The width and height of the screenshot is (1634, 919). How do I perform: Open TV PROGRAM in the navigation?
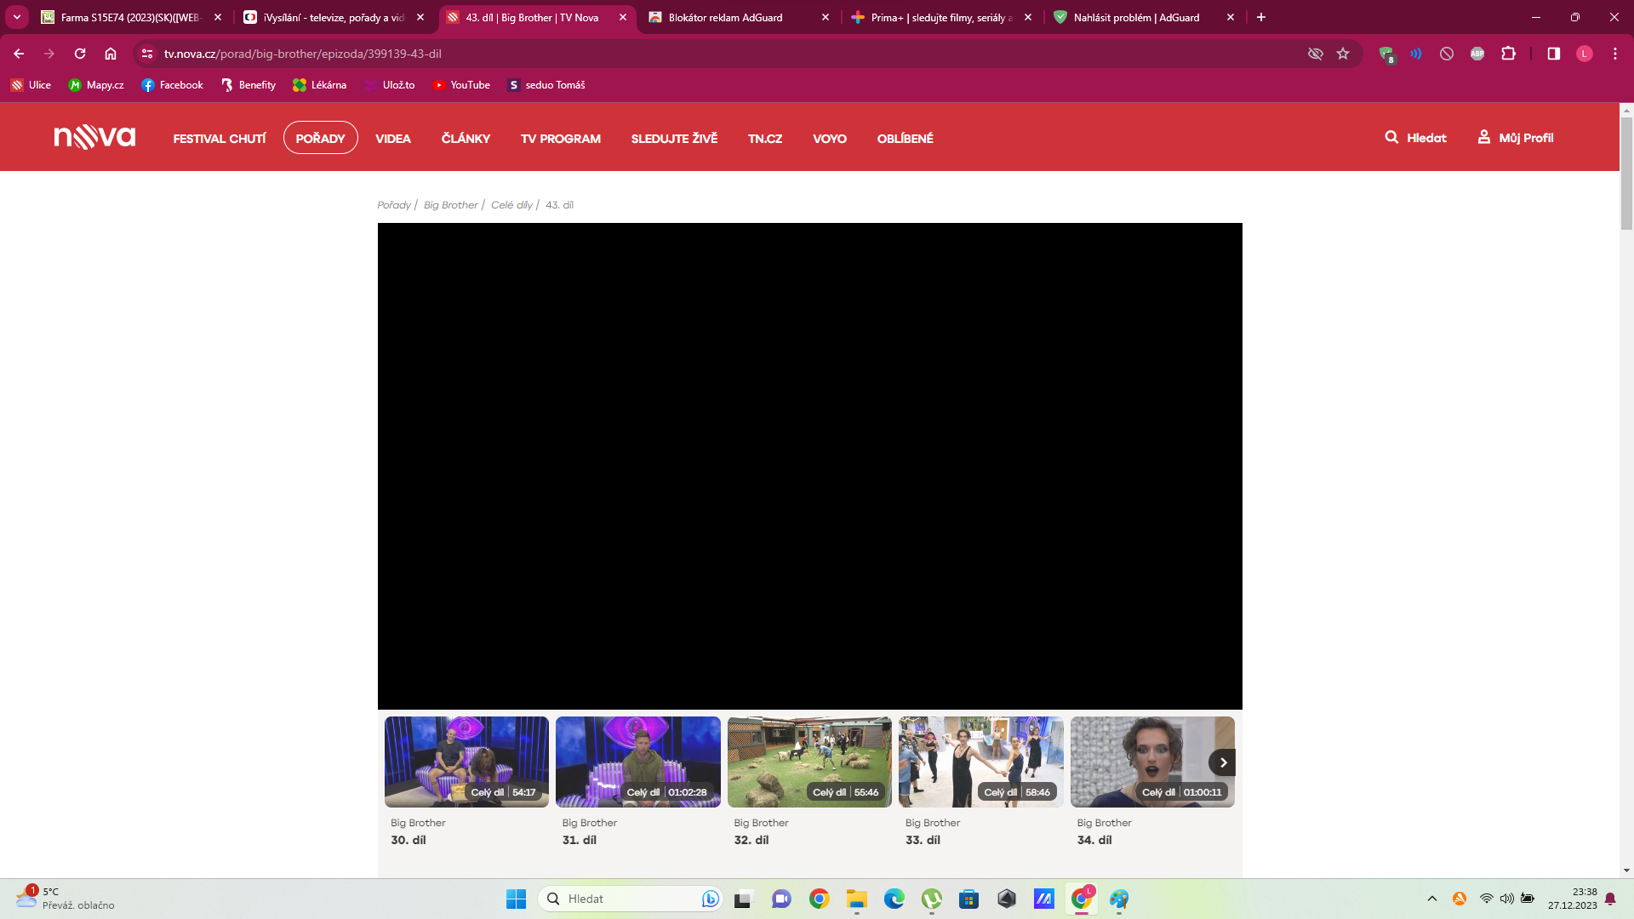click(560, 138)
